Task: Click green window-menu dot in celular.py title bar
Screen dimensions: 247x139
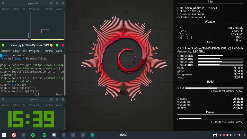Action: (x=3, y=45)
